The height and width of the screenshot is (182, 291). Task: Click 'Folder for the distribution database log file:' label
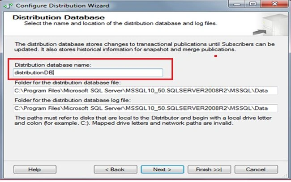click(x=73, y=100)
